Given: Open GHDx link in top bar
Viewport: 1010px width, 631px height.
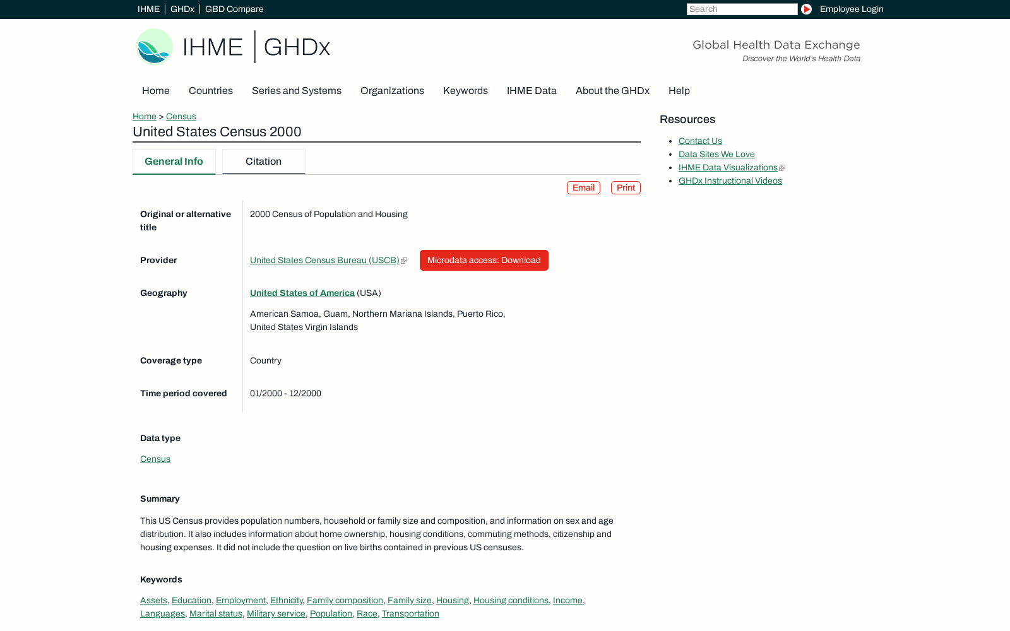Looking at the screenshot, I should click(x=182, y=9).
